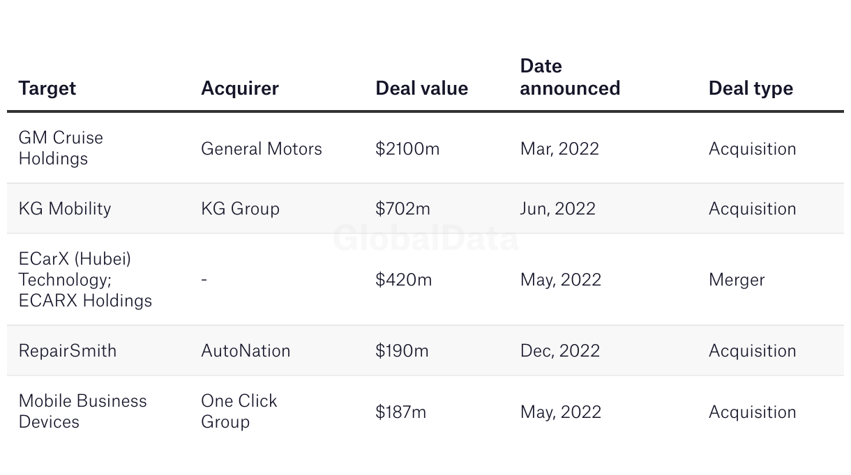Viewport: 851px width, 475px height.
Task: Click the Target column header
Action: (47, 88)
